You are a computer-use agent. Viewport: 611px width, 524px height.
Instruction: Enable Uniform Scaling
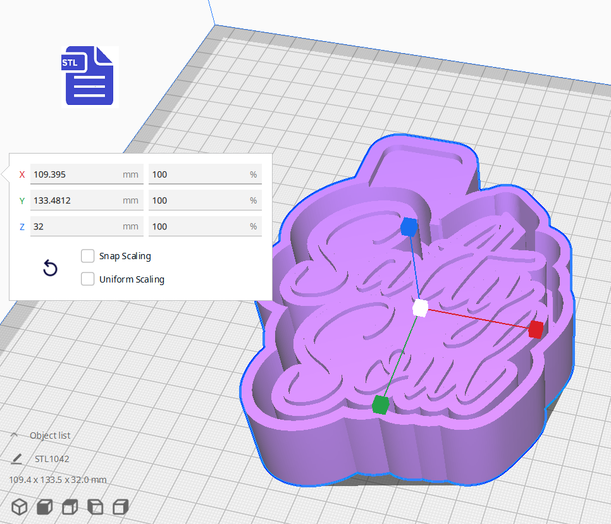tap(87, 279)
